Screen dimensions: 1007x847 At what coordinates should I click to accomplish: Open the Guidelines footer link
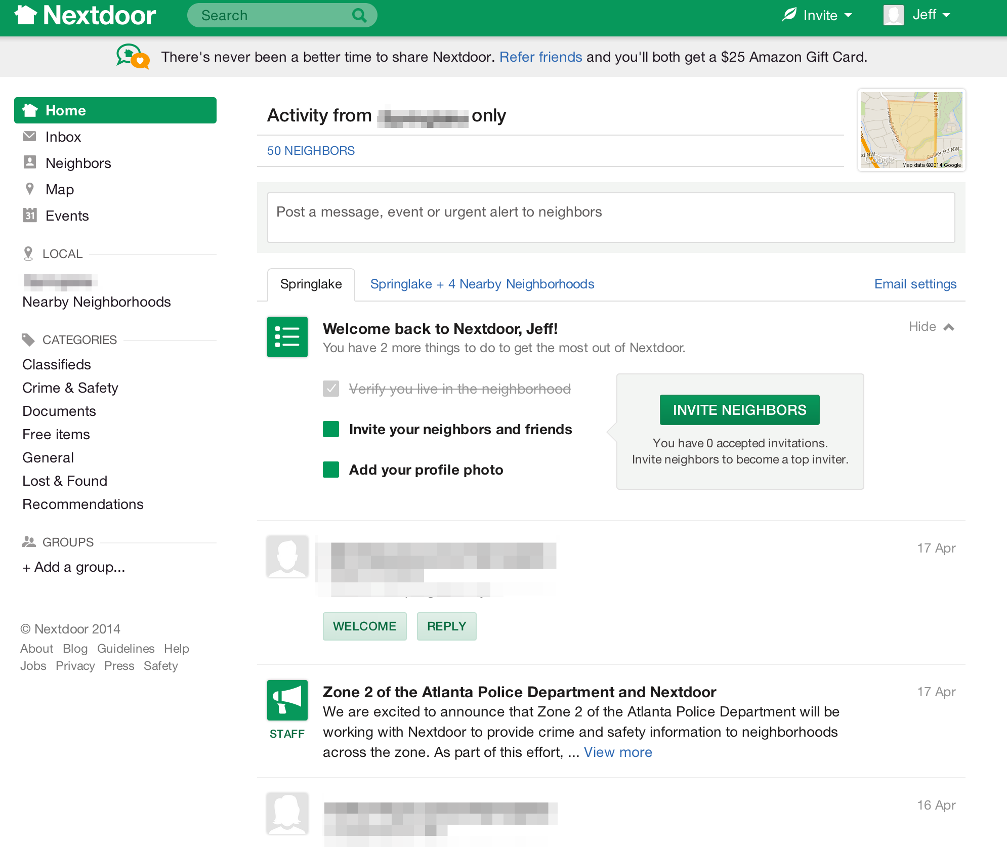(125, 649)
